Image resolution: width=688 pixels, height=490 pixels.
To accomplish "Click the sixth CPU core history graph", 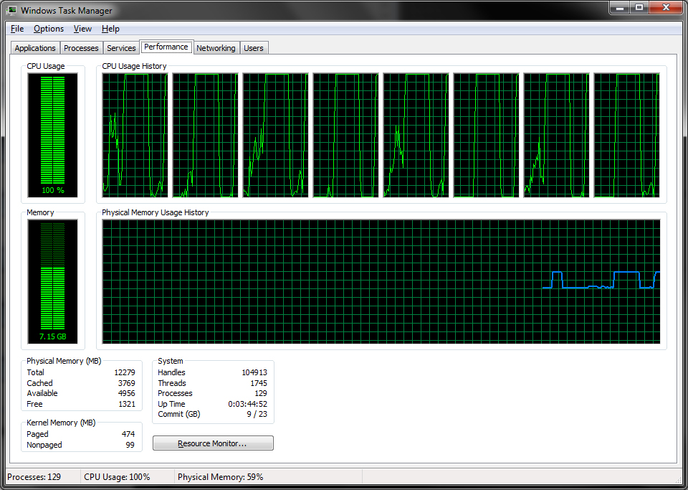I will coord(486,135).
